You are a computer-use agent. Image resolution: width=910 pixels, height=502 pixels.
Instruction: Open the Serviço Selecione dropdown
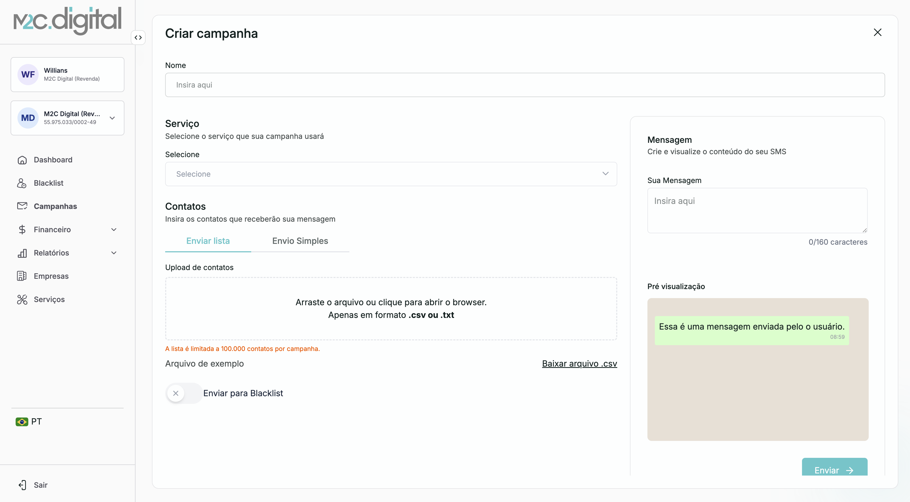tap(391, 174)
